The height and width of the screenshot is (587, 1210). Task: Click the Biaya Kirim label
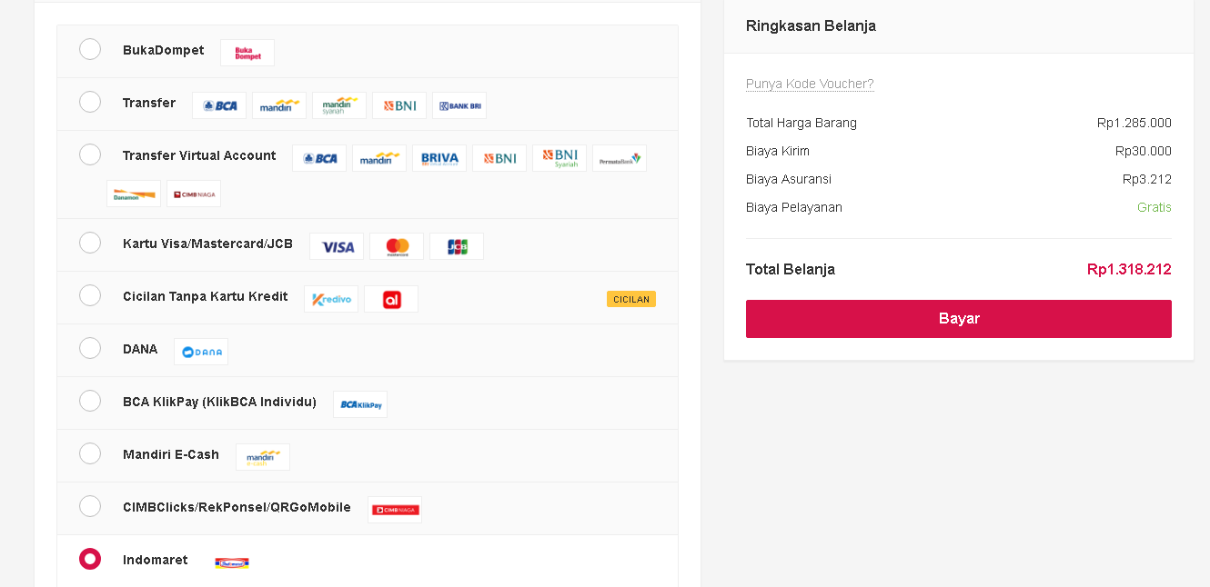point(778,151)
